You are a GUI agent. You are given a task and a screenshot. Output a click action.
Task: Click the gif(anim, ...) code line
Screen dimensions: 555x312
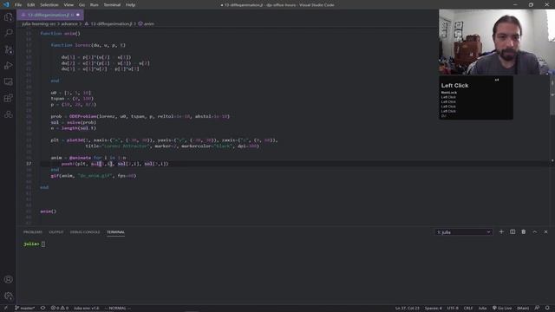coord(94,176)
